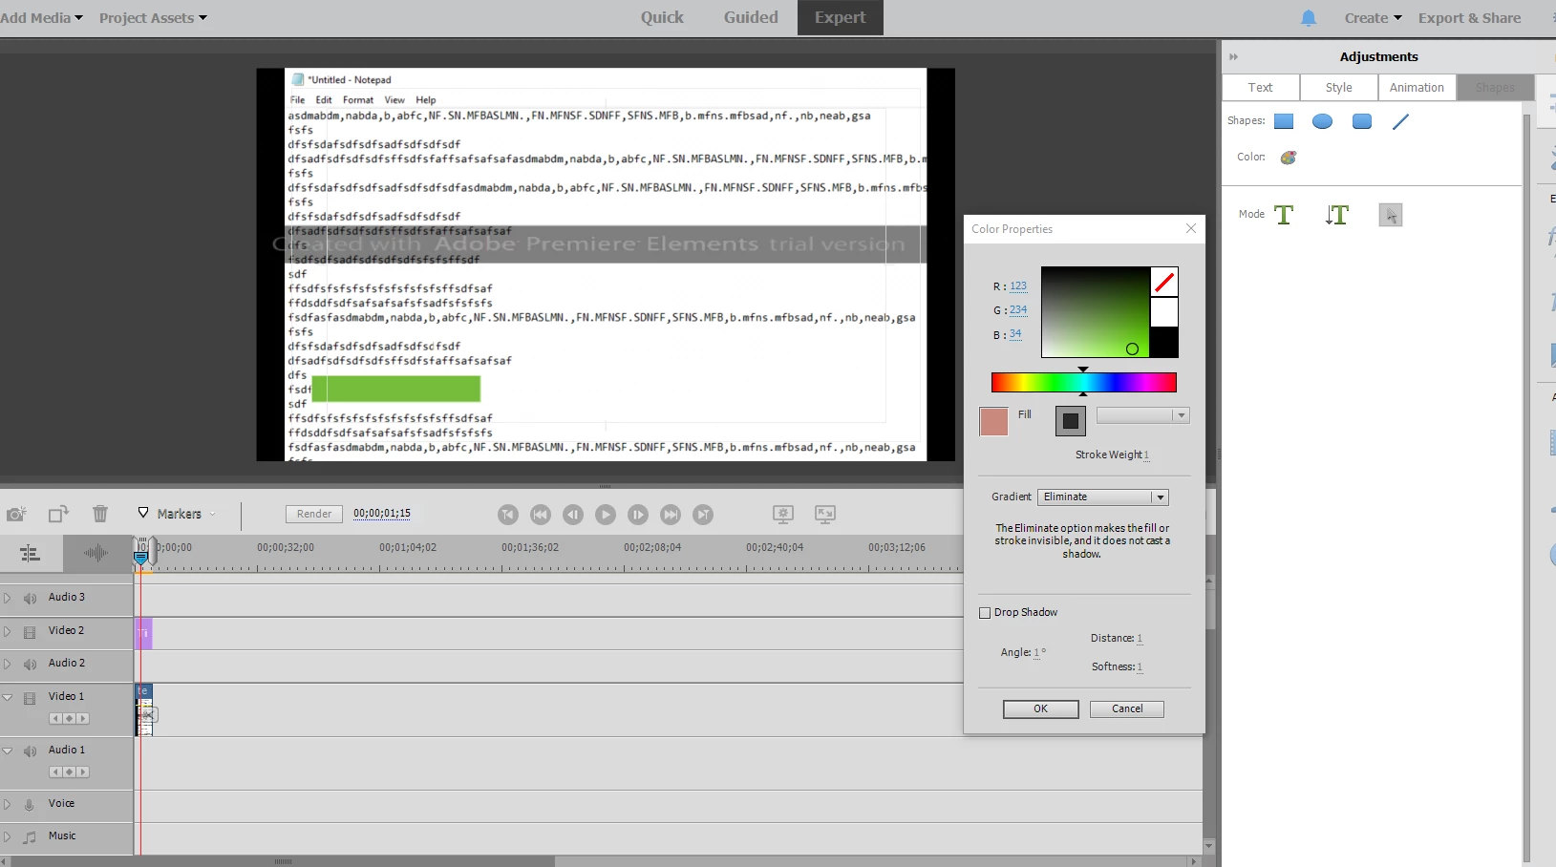Toggle the Video 1 track film icon
This screenshot has height=867, width=1556.
(30, 698)
